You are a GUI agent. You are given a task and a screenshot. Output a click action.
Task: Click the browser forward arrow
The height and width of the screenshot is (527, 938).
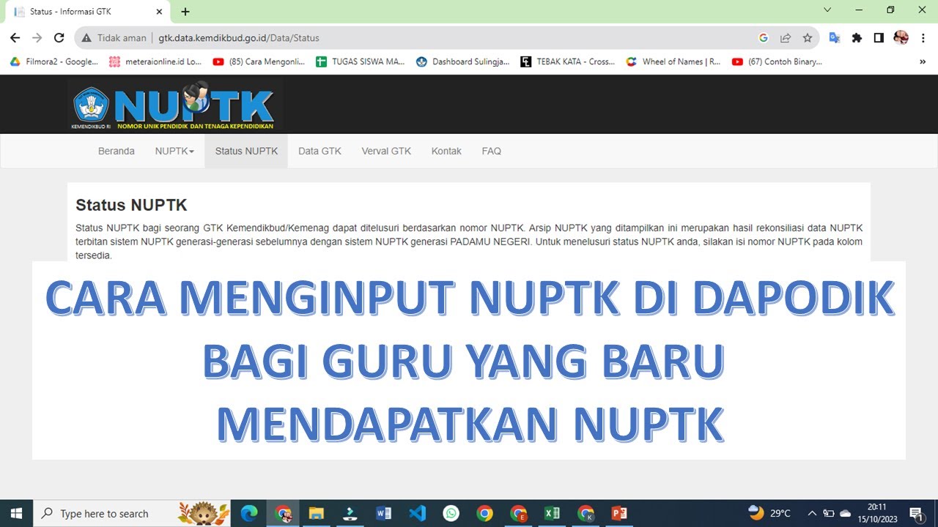[x=37, y=38]
